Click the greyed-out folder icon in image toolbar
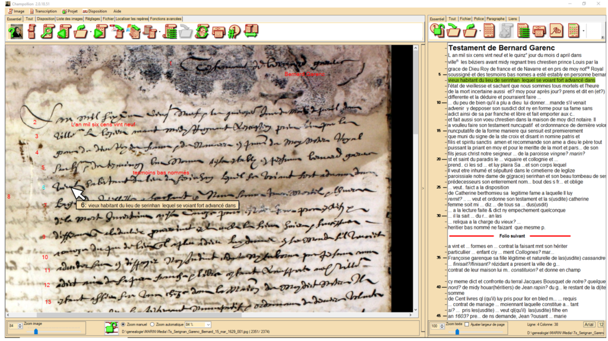Image resolution: width=608 pixels, height=341 pixels. pyautogui.click(x=185, y=31)
